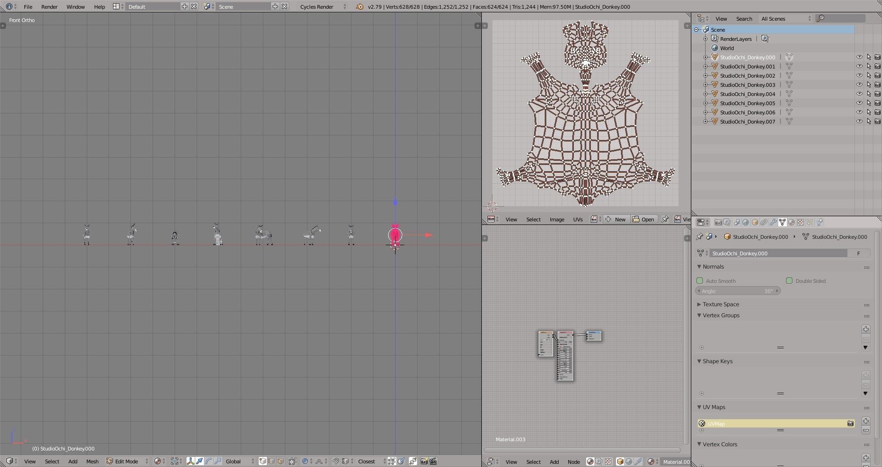The height and width of the screenshot is (467, 882).
Task: Select the texture node tree icon in node editor
Action: 608,461
